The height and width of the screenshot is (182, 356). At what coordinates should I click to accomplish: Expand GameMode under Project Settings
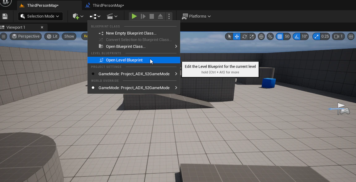(134, 74)
